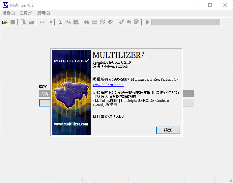Click the Undo arrow icon
Viewport: 233px width, 183px height.
tap(42, 22)
